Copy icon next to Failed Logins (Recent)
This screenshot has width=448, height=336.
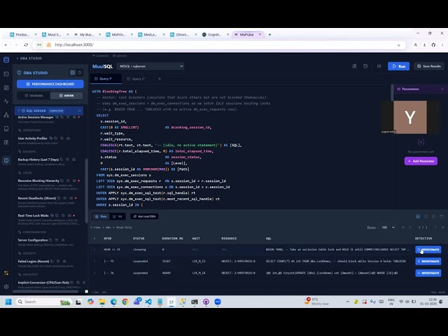pyautogui.click(x=52, y=261)
